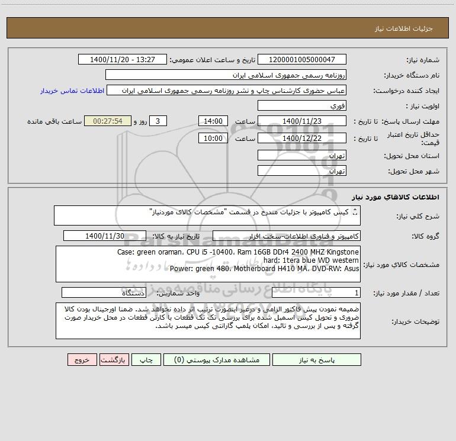The height and width of the screenshot is (441, 456).
Task: Select the delivery city تهران field
Action: coord(302,170)
